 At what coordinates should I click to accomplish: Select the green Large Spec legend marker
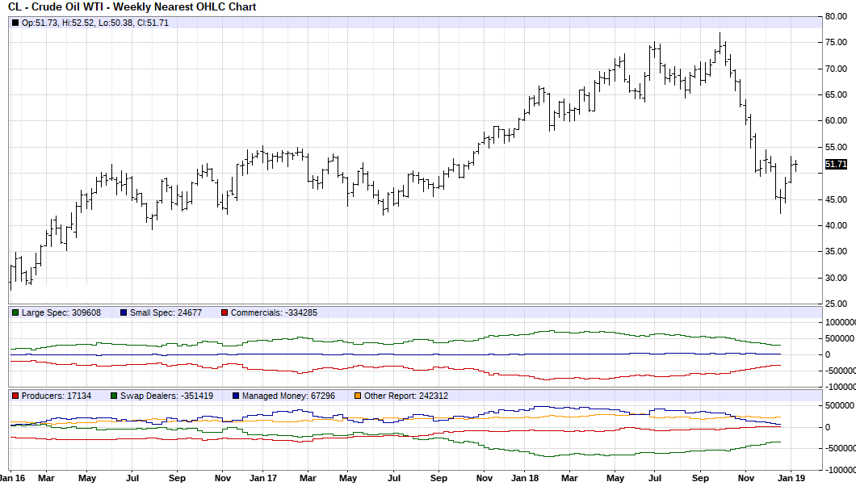tap(14, 312)
